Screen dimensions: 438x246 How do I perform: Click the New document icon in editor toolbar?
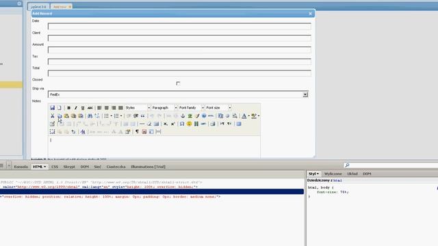click(60, 108)
